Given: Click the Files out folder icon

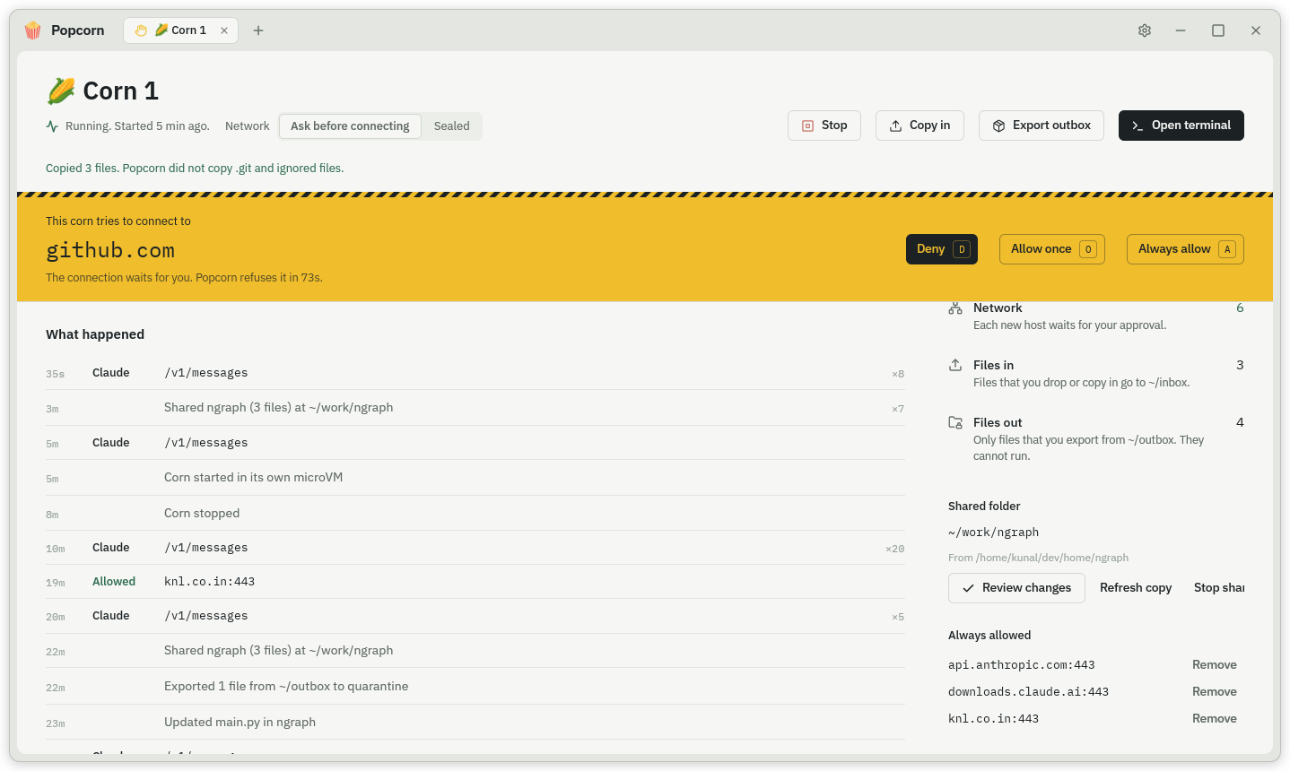Looking at the screenshot, I should 955,422.
